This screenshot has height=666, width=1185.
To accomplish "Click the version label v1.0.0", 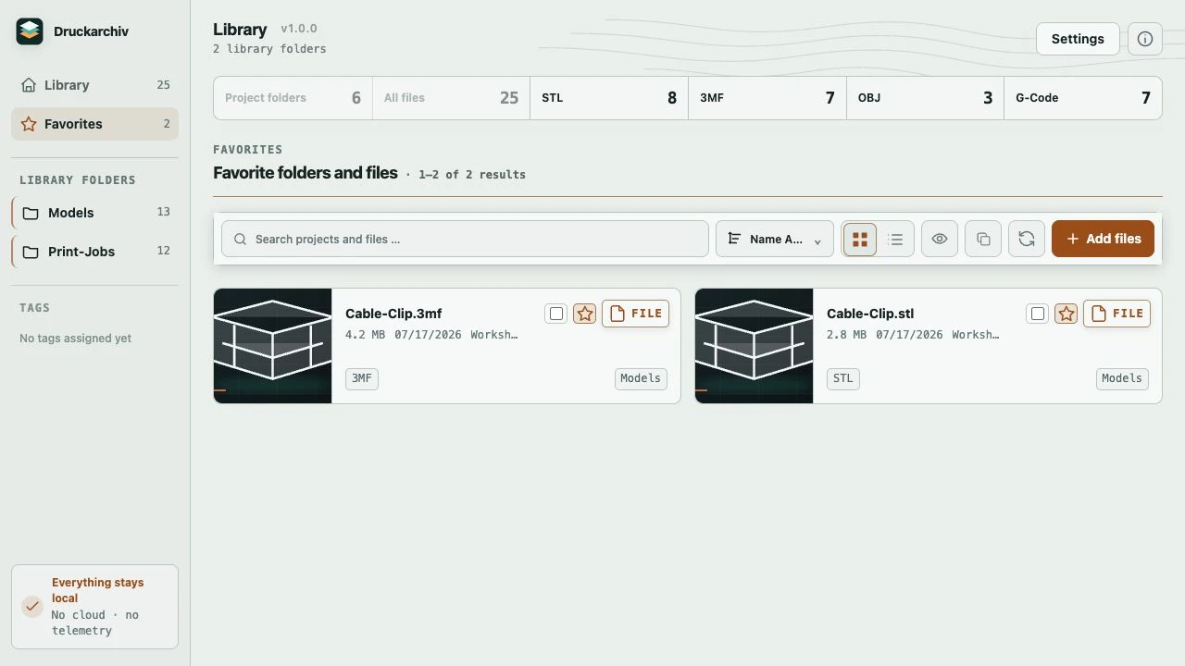I will point(299,29).
